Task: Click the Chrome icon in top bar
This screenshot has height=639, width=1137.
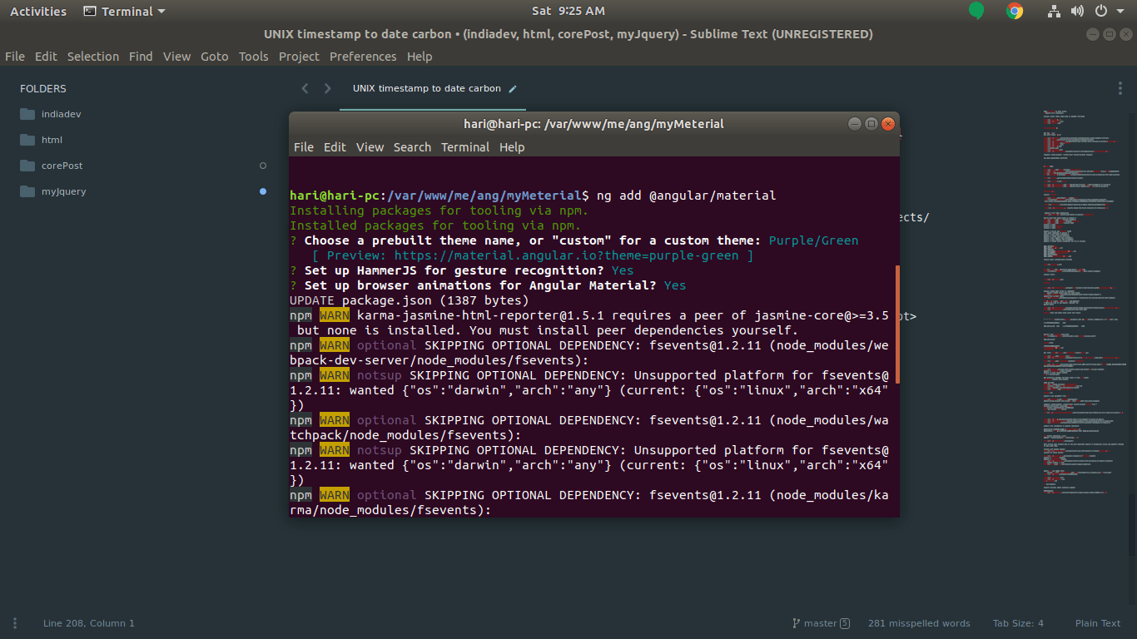Action: [1014, 11]
